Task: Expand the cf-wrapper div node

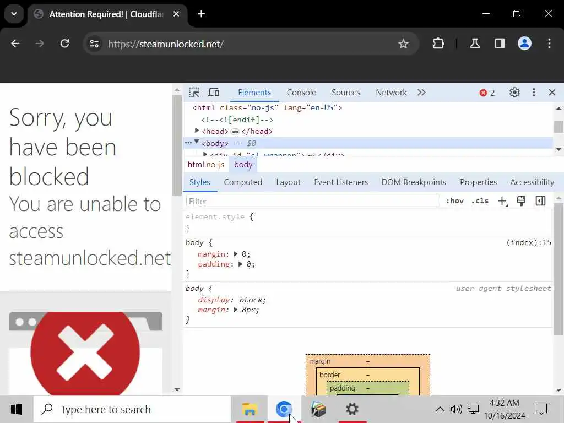Action: 205,154
